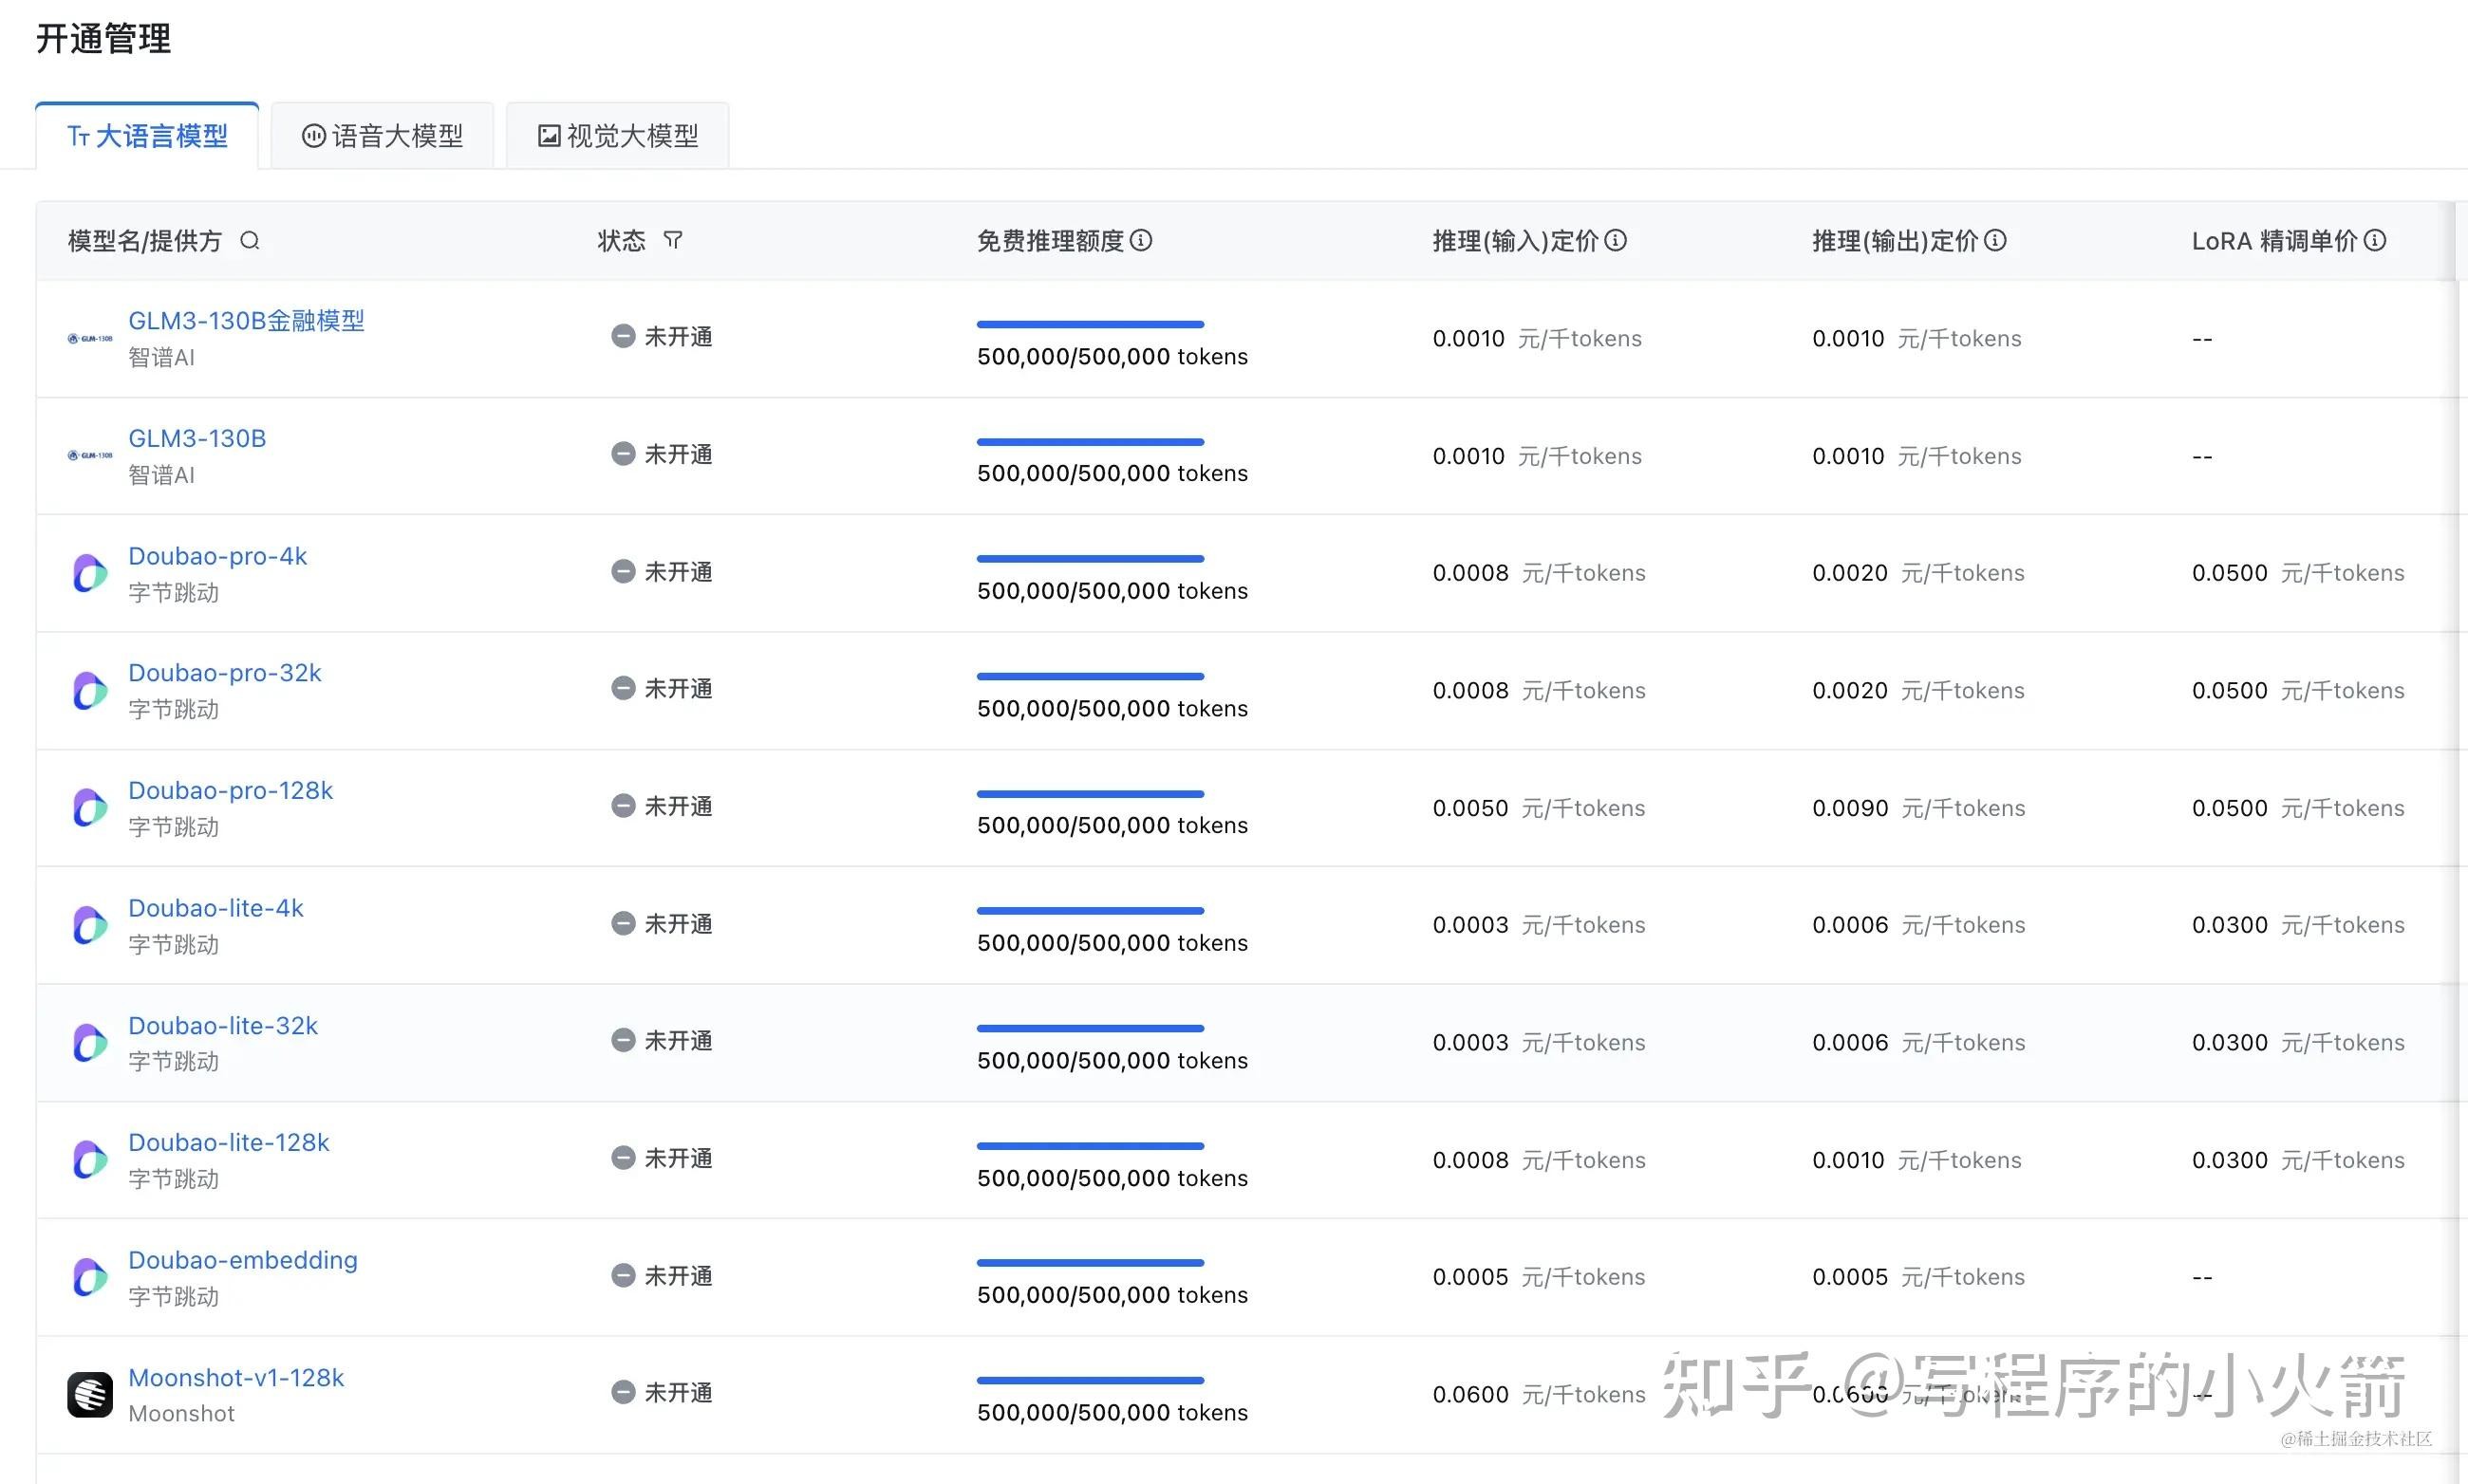Click the Doubao-embedding logo icon
Image resolution: width=2468 pixels, height=1484 pixels.
point(90,1277)
